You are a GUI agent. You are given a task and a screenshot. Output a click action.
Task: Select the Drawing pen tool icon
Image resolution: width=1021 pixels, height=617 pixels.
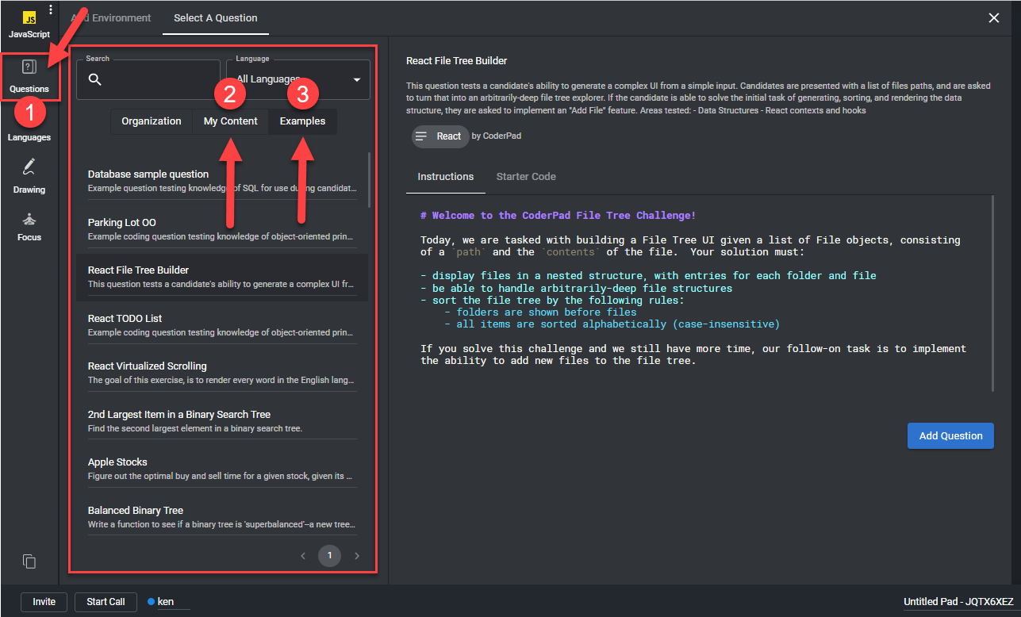point(29,167)
